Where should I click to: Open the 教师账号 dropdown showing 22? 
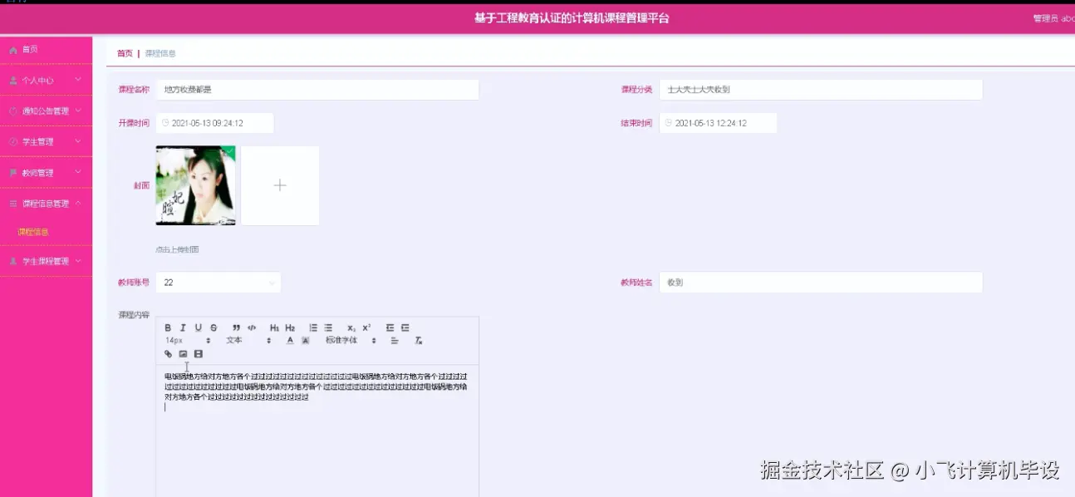tap(218, 283)
